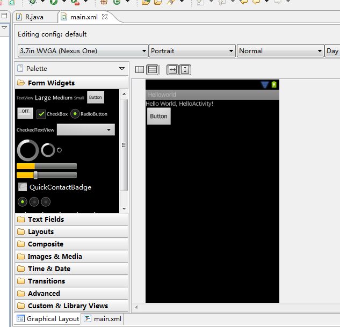Click the green Run icon in the top toolbar
The image size is (340, 327).
tap(53, 2)
